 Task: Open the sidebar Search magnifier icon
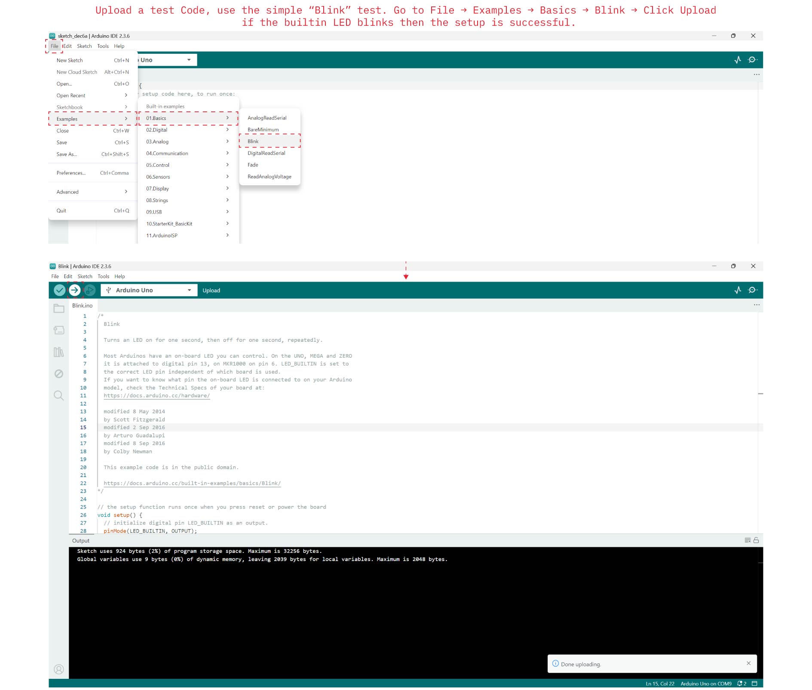tap(59, 396)
